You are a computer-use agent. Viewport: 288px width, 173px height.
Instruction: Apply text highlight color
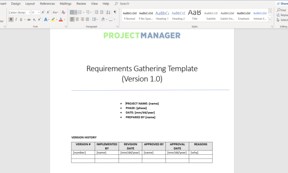pos(53,20)
